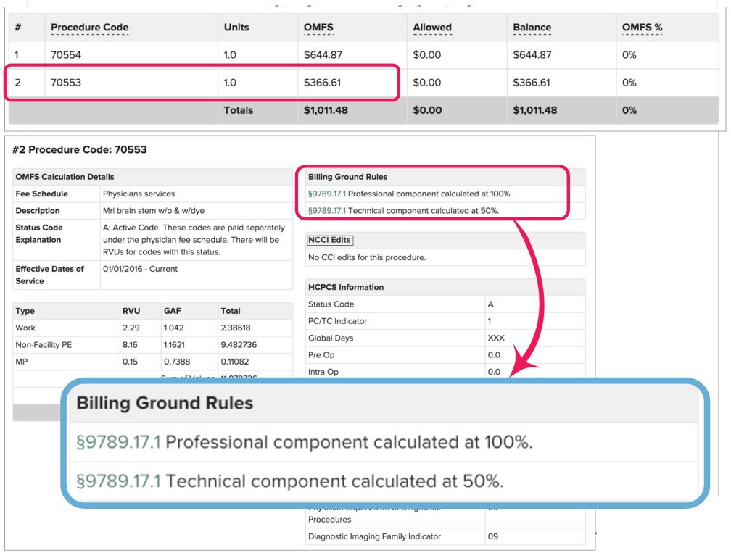The image size is (731, 553).
Task: Click the Units column header
Action: 236,28
